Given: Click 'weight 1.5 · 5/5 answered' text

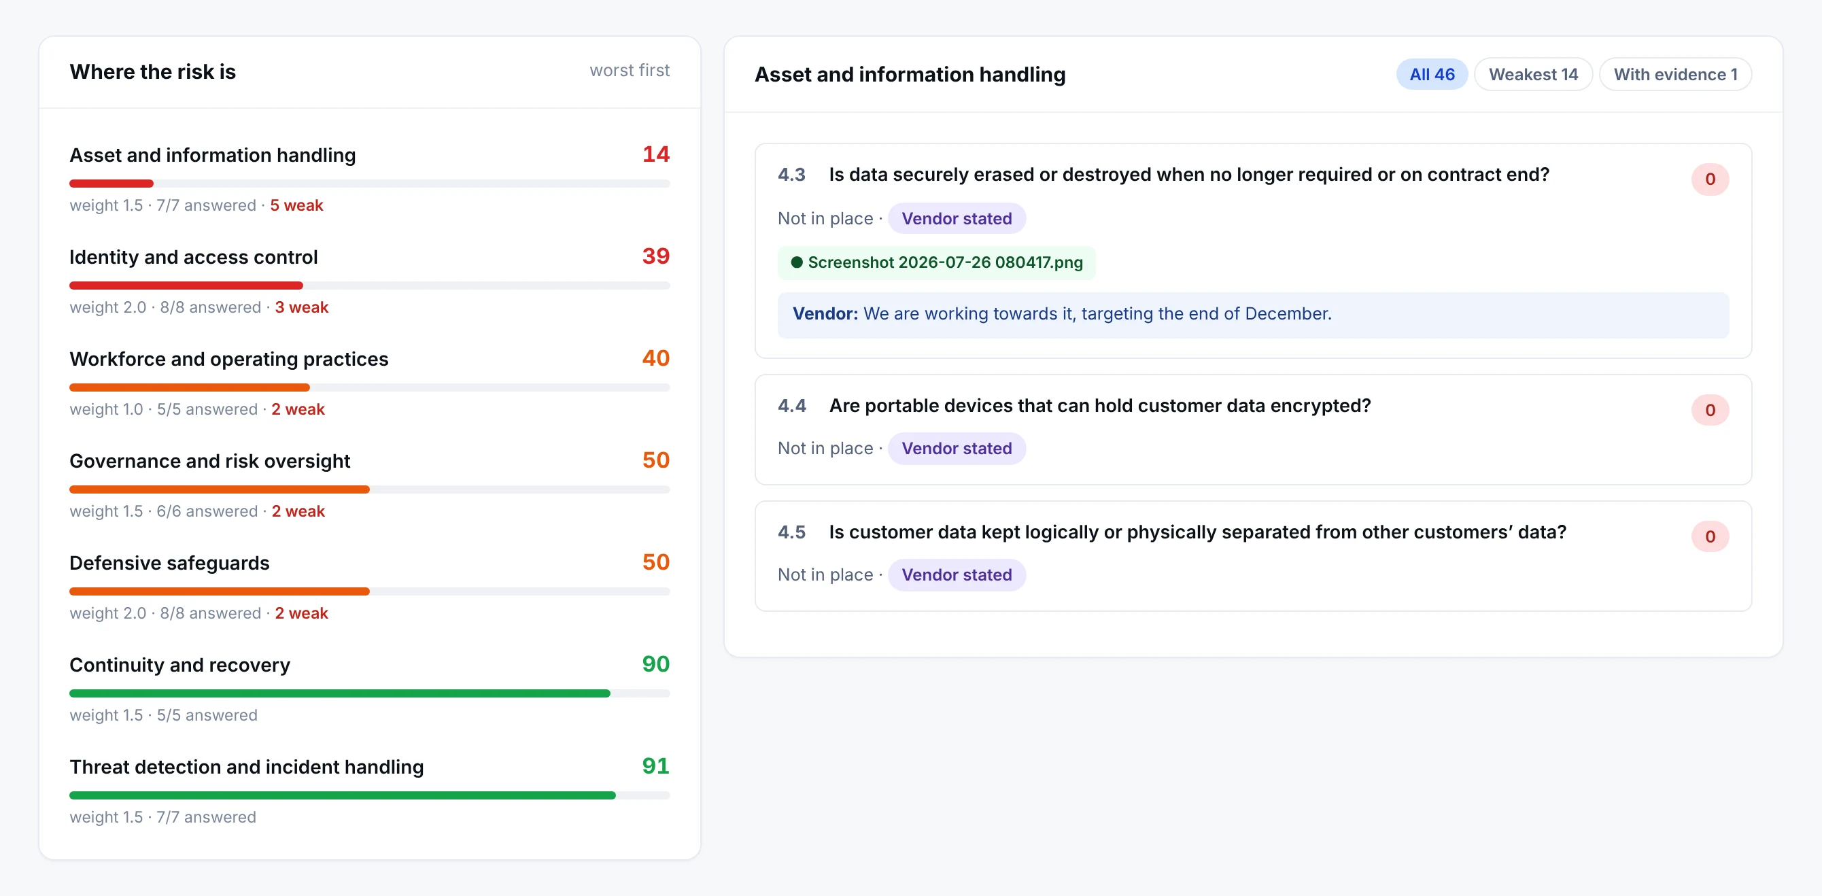Looking at the screenshot, I should (x=163, y=715).
